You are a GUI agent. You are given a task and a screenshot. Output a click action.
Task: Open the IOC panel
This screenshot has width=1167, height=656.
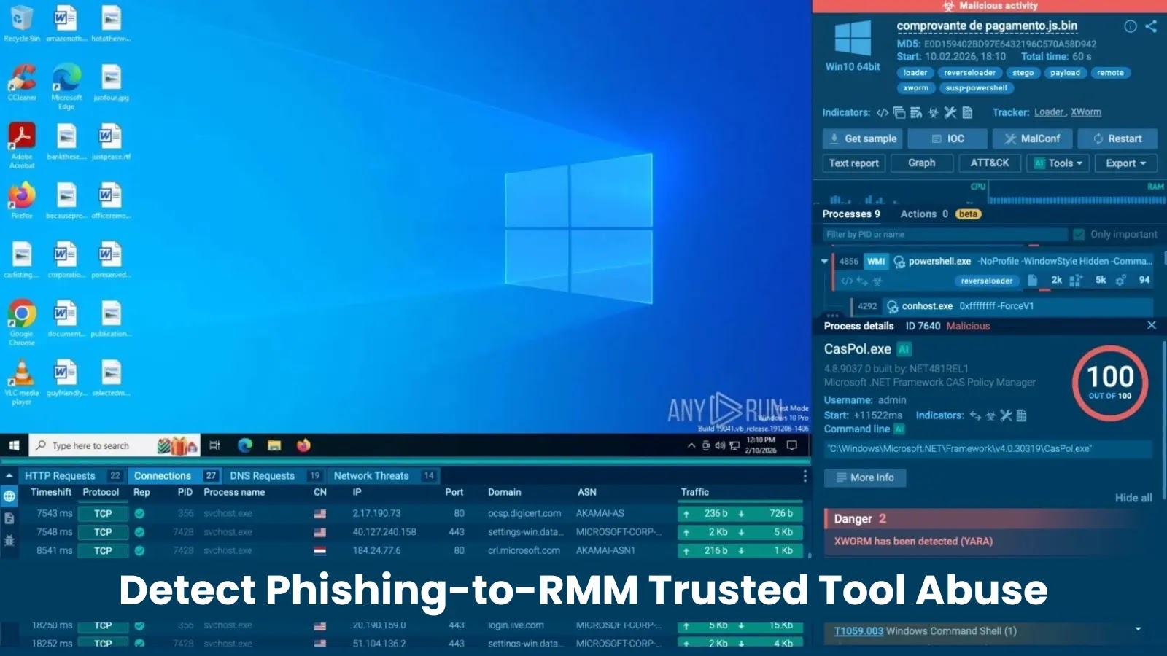click(948, 138)
